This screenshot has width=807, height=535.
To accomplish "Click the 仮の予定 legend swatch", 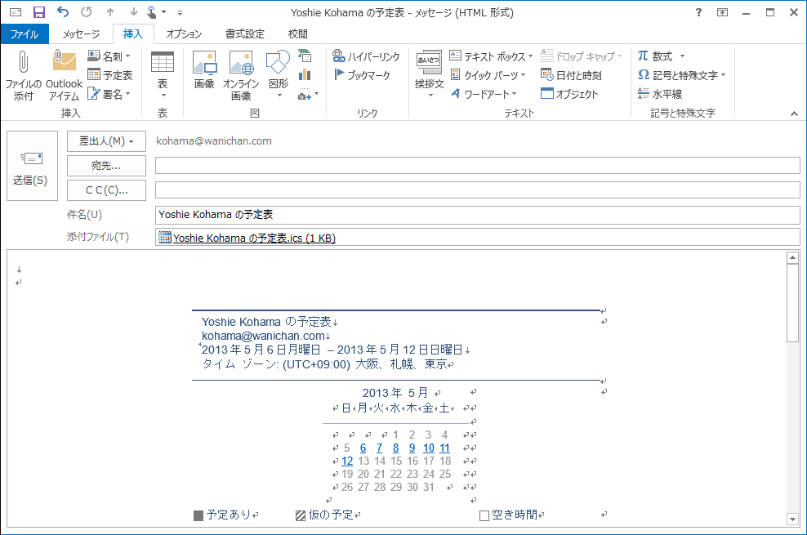I will [x=301, y=515].
